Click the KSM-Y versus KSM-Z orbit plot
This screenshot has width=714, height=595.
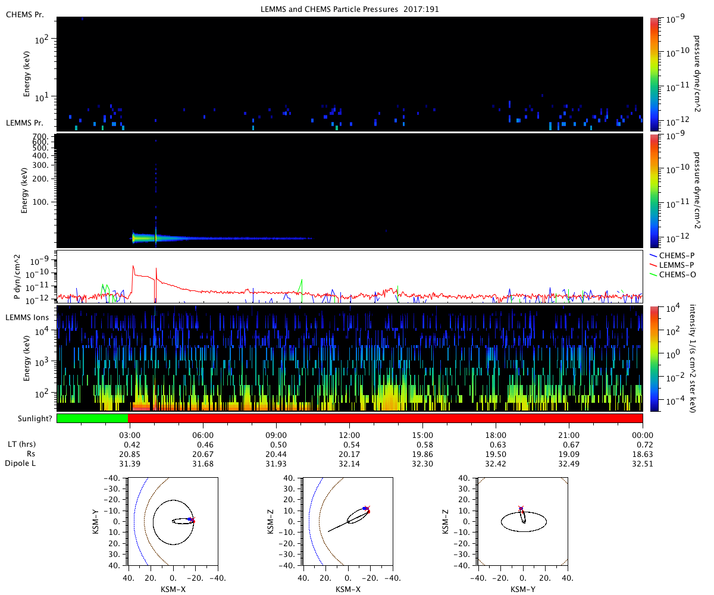pos(523,522)
